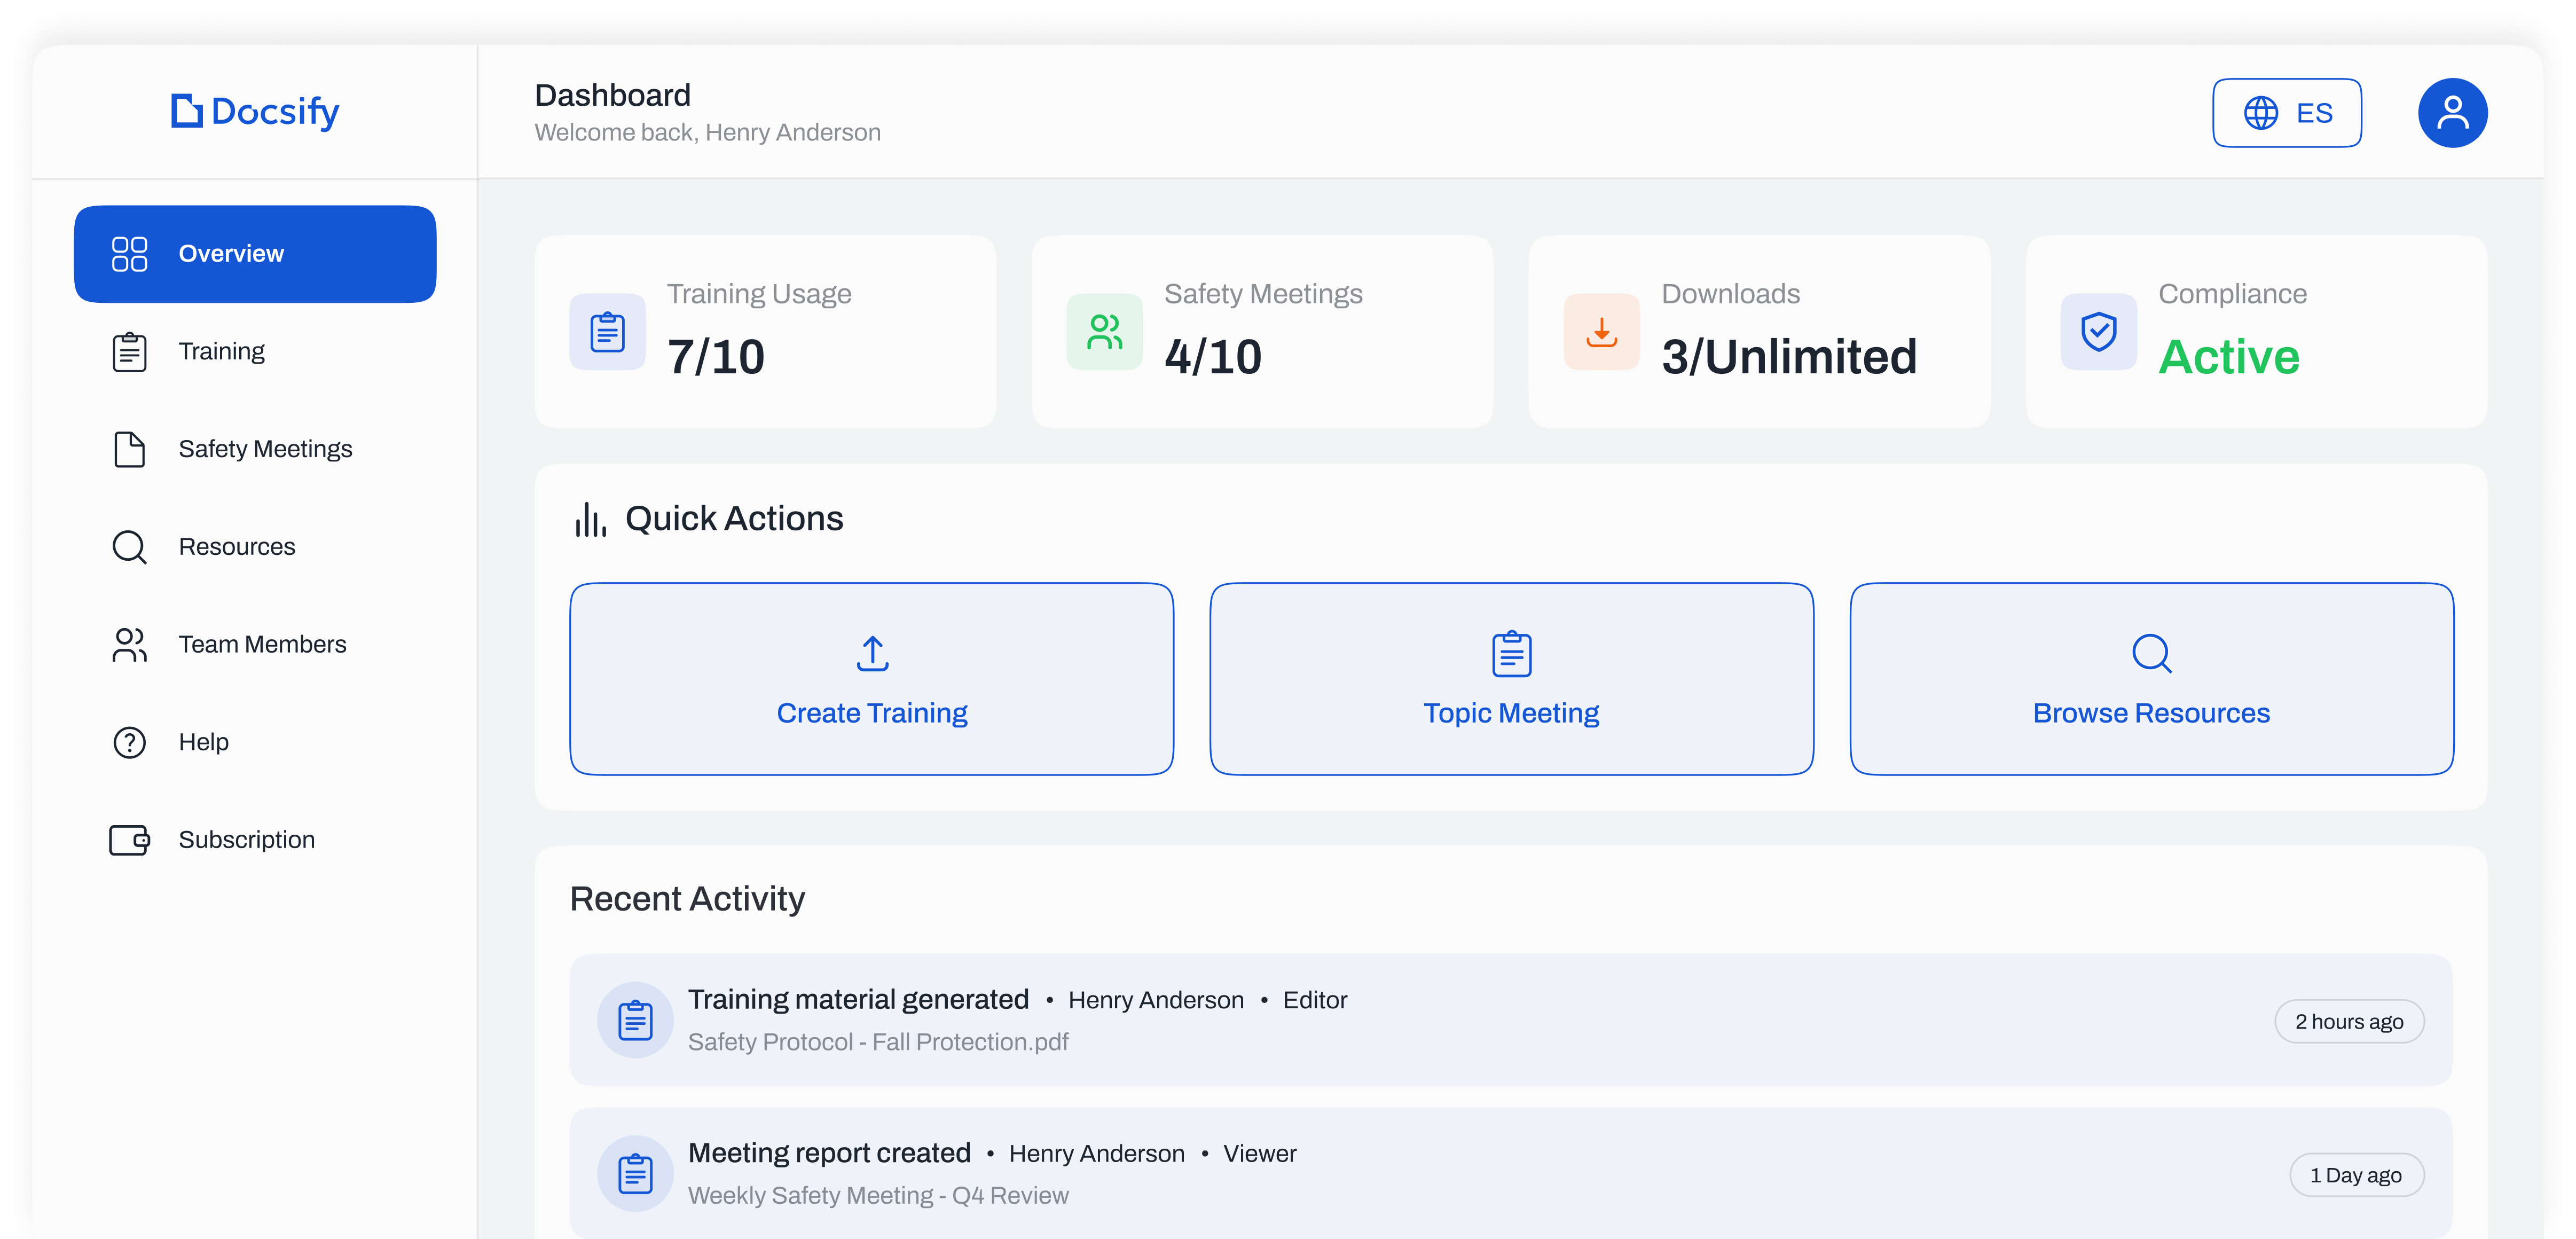Click the Subscription wallet icon
Viewport: 2576px width, 1239px height.
tap(129, 840)
